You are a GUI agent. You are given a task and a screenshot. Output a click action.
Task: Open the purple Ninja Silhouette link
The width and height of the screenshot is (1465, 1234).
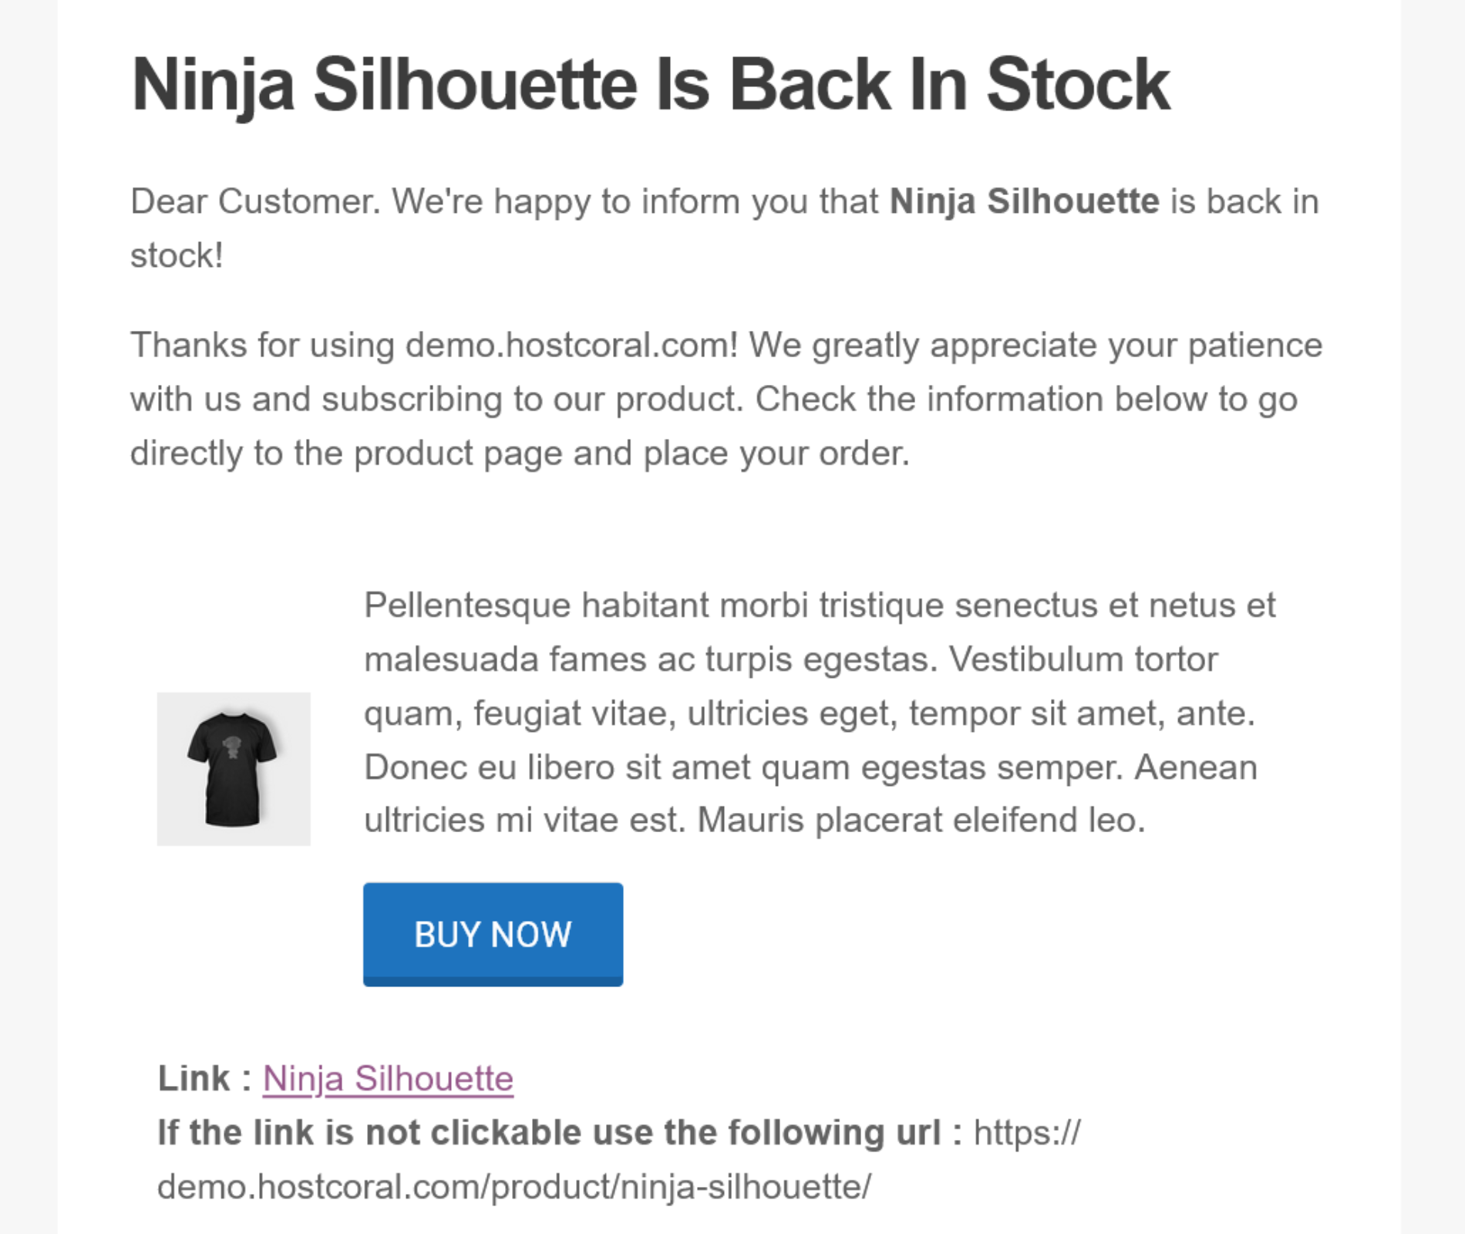[388, 1078]
